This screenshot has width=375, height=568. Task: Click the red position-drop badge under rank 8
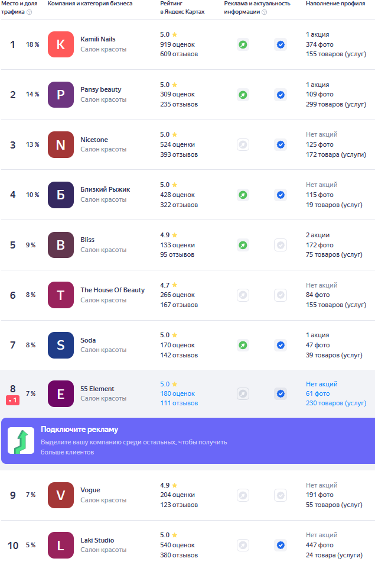point(12,401)
